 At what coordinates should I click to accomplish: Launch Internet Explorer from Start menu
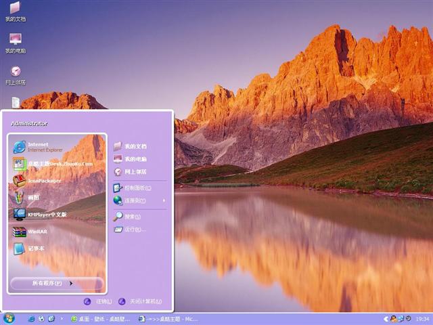click(38, 147)
